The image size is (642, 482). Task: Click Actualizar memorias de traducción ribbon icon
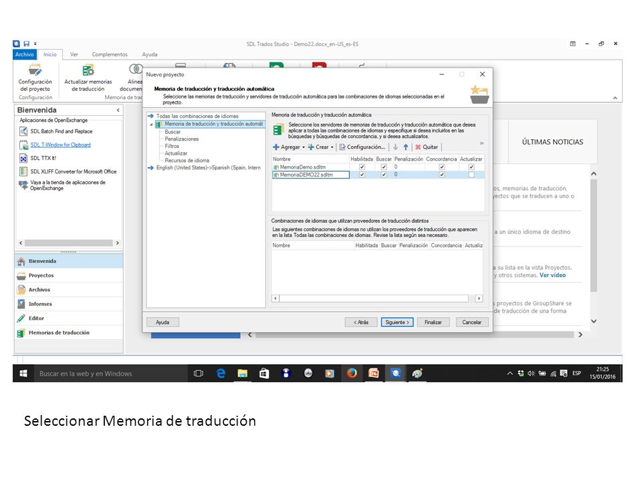88,78
